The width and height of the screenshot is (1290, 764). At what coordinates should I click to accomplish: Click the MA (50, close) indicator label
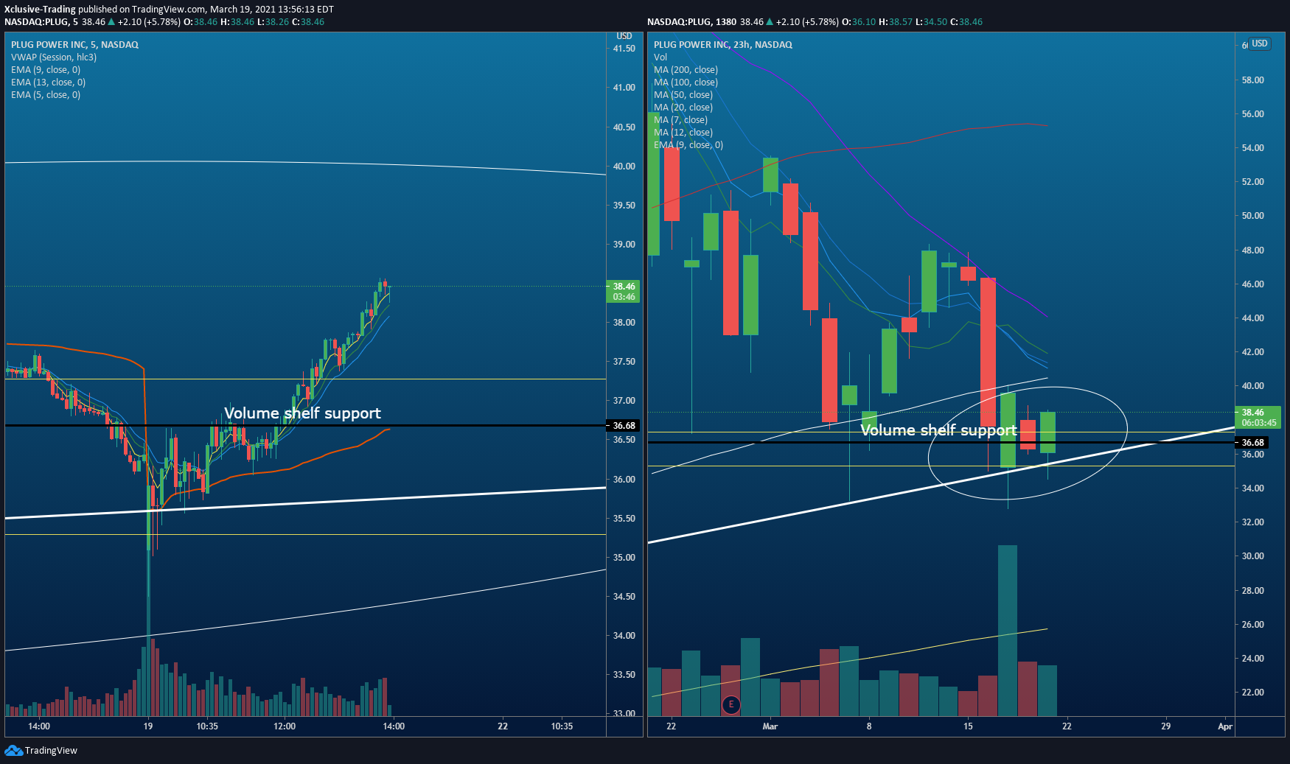click(683, 95)
